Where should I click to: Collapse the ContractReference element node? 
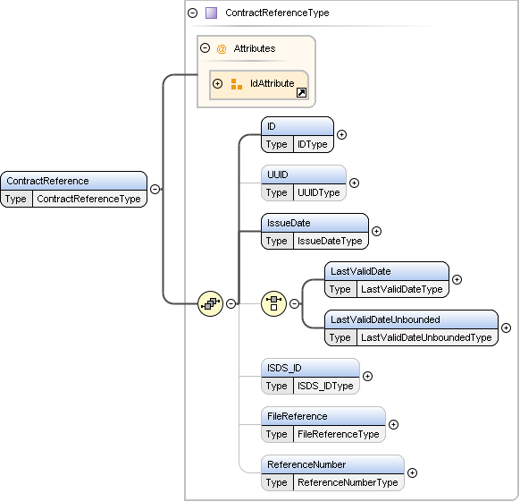155,189
